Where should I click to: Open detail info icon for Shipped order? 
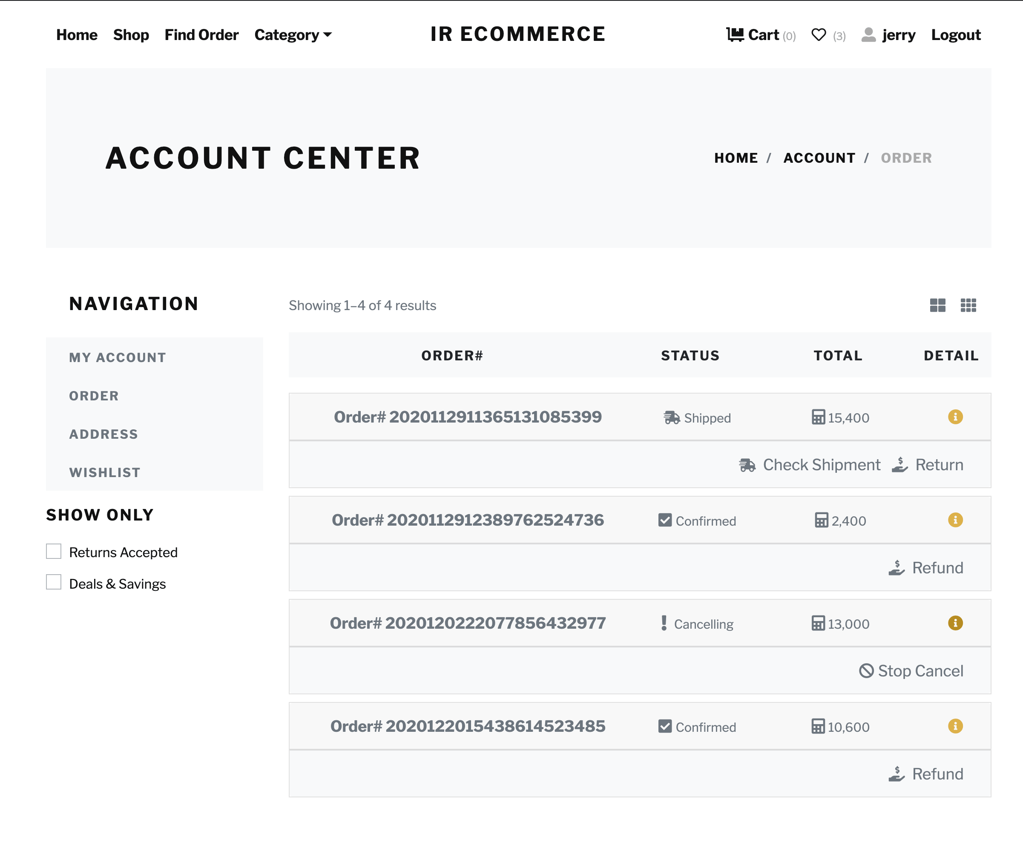tap(955, 417)
